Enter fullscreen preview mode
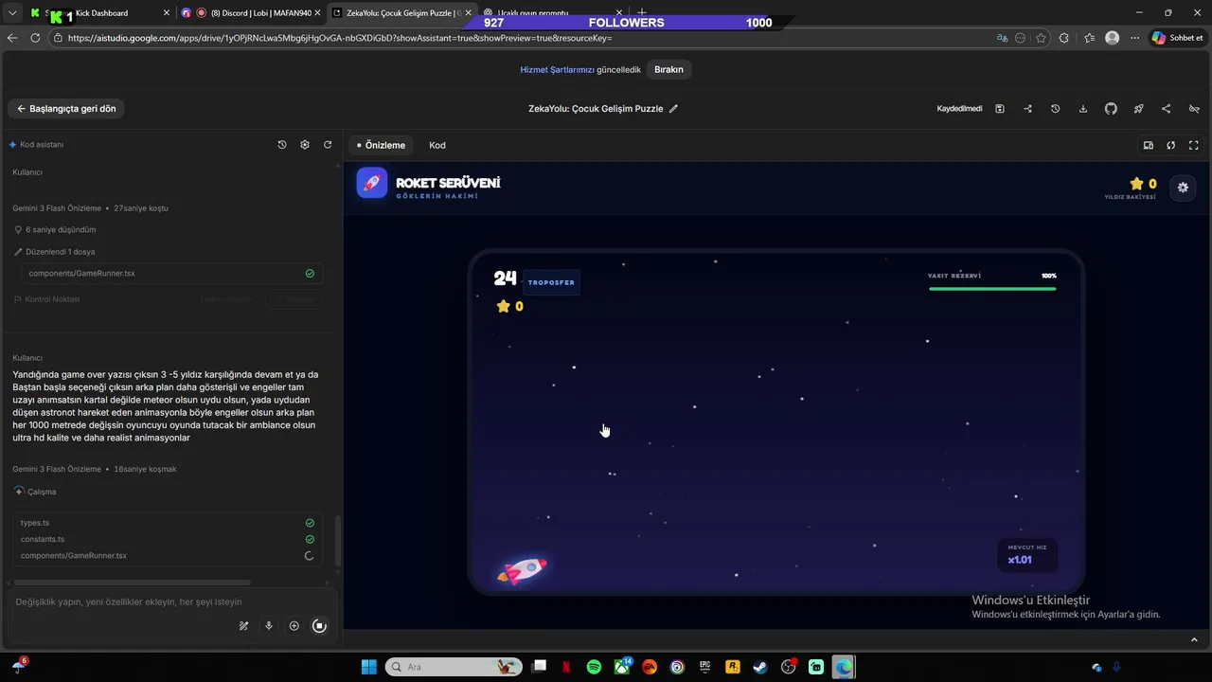 (1194, 145)
